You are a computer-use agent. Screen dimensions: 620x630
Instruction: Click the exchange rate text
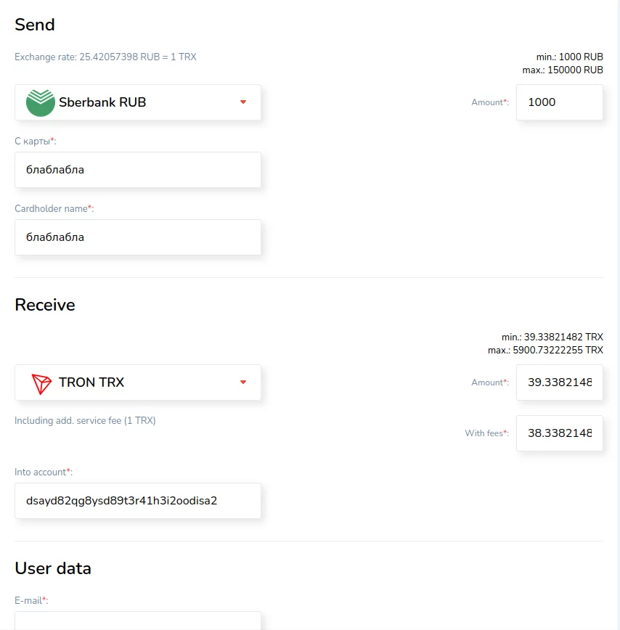pos(105,57)
